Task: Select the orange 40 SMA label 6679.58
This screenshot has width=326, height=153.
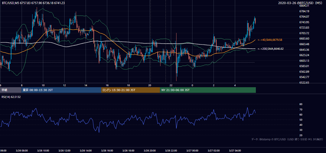Action: click(x=270, y=40)
